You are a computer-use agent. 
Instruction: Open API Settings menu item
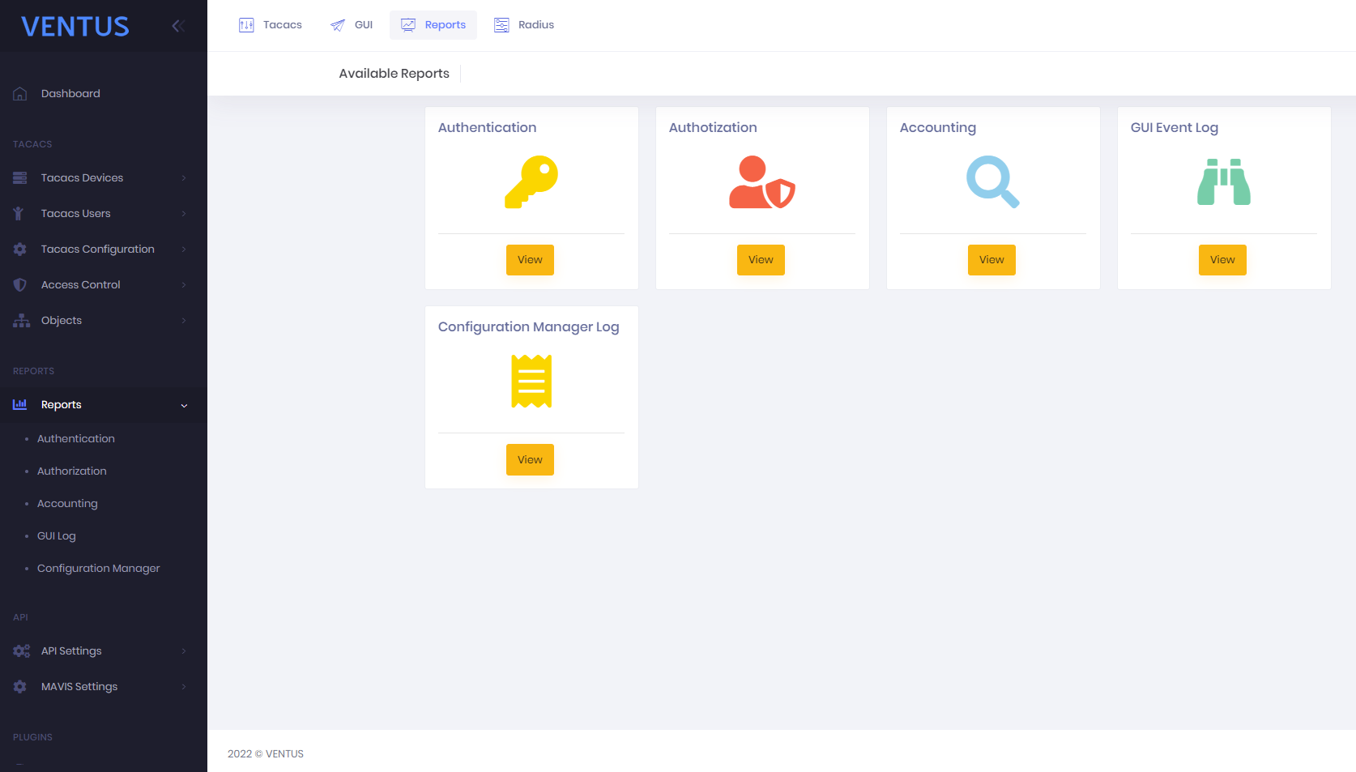(x=104, y=651)
